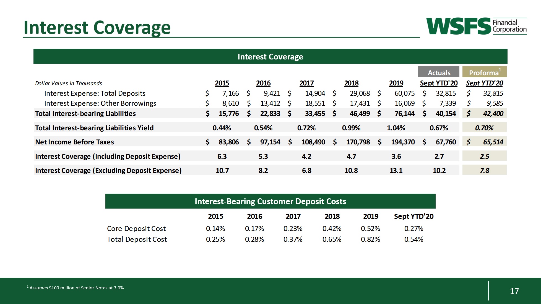Click the 2018 header in the deposit costs table
541x304 pixels.
coord(332,216)
